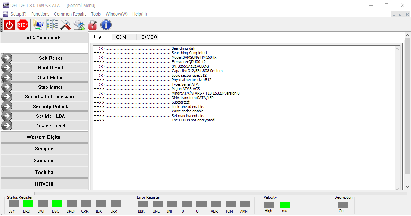Click the UNC error register indicator
Viewport: 411px width, 216px height.
click(158, 204)
